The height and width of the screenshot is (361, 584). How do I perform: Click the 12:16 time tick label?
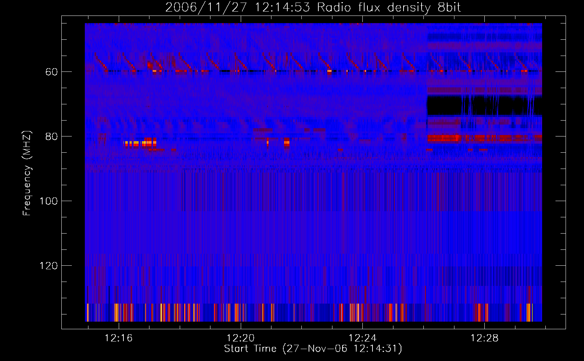(119, 338)
